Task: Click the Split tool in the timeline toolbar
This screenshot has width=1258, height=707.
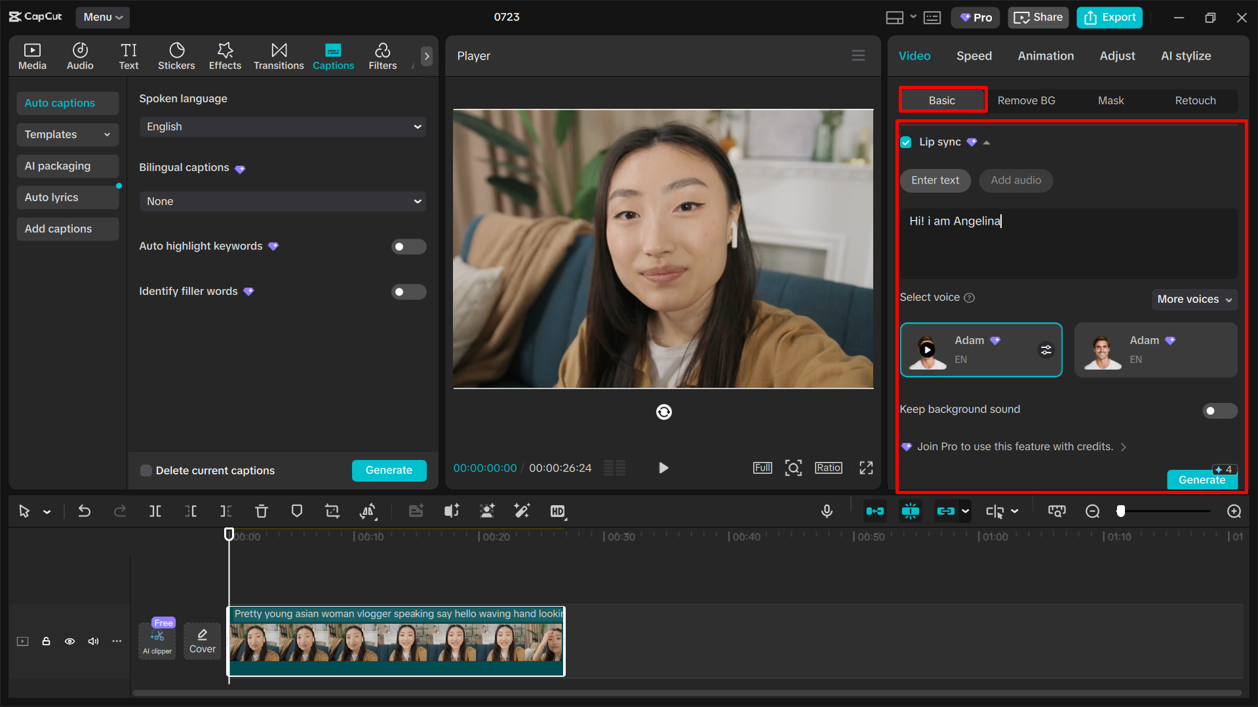Action: pos(155,511)
